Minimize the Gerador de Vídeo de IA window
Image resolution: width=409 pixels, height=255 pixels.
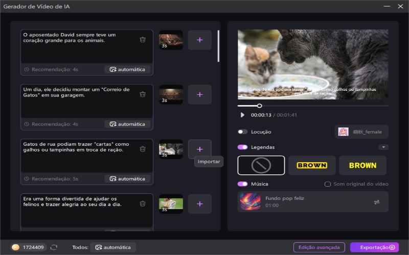coord(387,6)
